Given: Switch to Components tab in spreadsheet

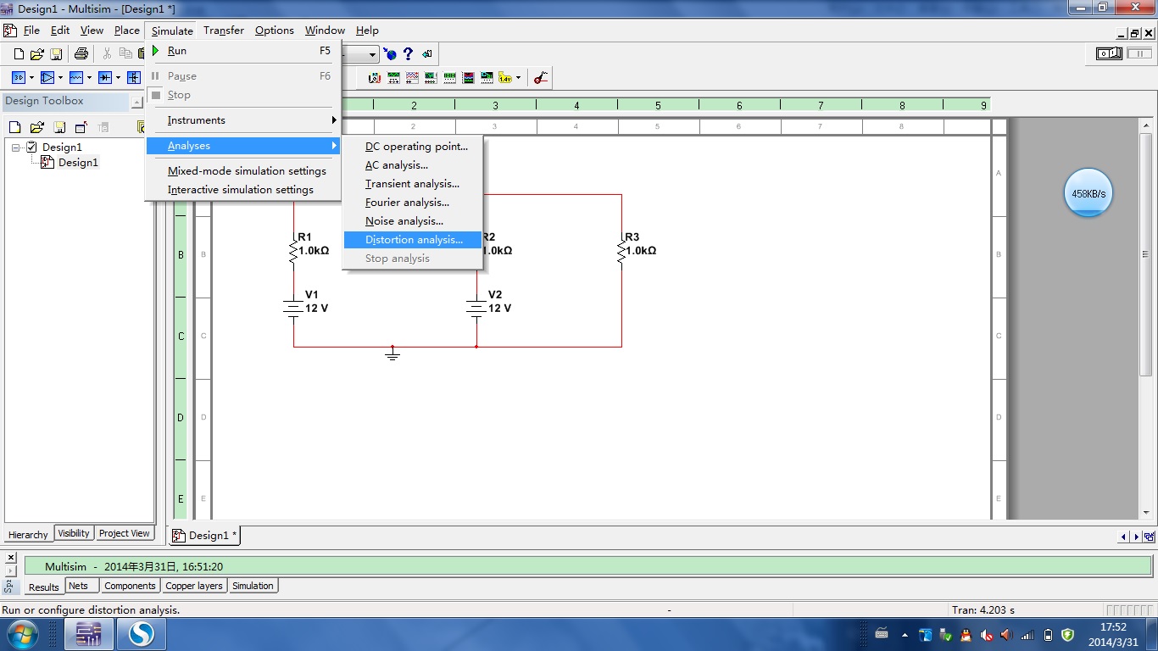Looking at the screenshot, I should 130,586.
